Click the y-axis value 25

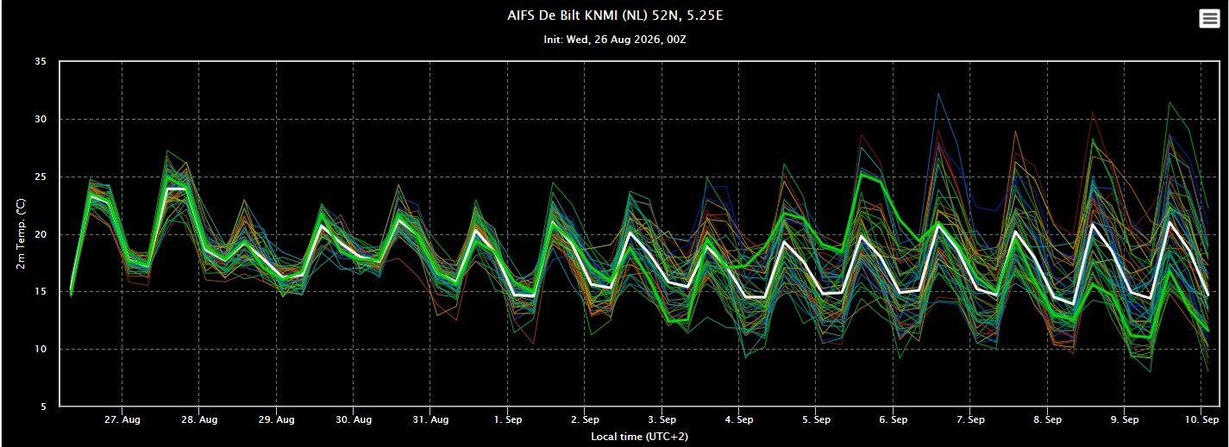pyautogui.click(x=41, y=177)
